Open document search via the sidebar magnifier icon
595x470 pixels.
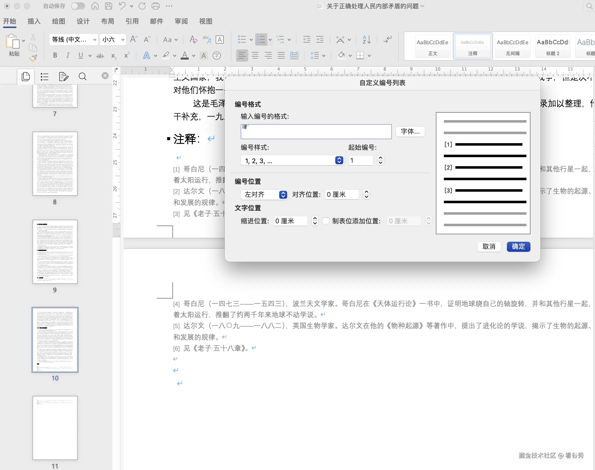click(82, 77)
